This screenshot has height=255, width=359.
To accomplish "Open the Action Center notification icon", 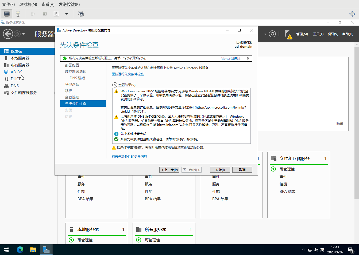I will 351,250.
